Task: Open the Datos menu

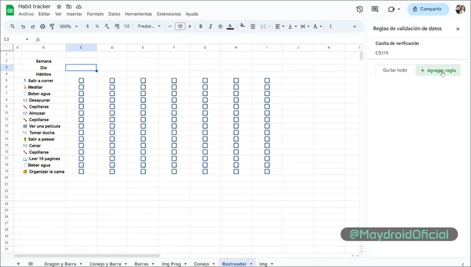Action: pyautogui.click(x=114, y=14)
